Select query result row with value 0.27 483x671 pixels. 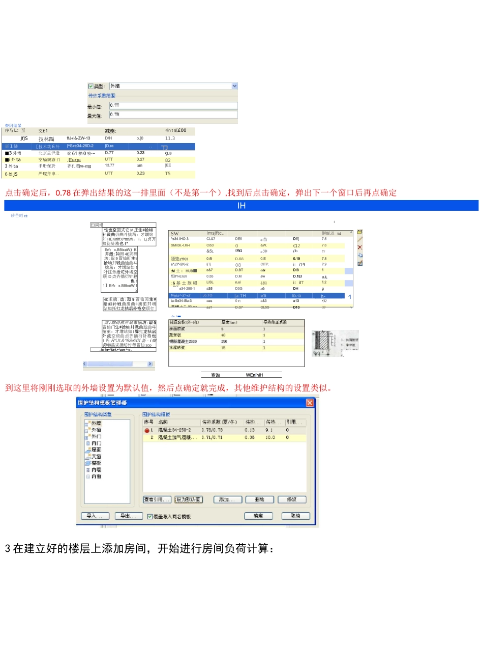click(x=100, y=159)
